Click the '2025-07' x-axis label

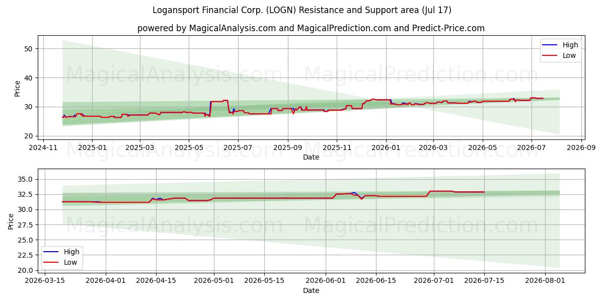pyautogui.click(x=238, y=148)
